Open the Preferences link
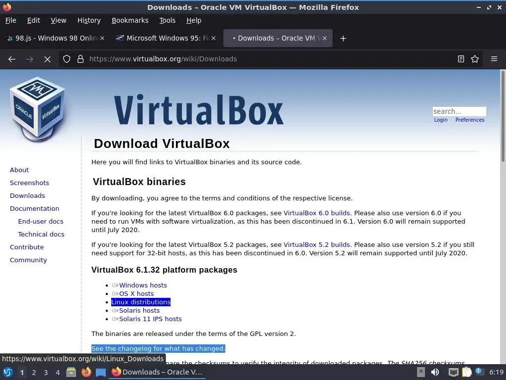The image size is (506, 380). (x=469, y=120)
